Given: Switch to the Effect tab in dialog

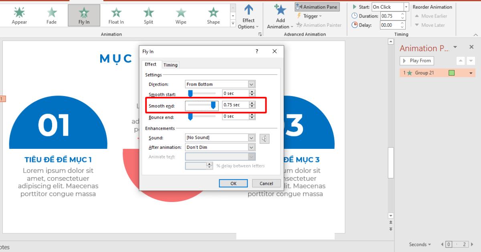Looking at the screenshot, I should coord(151,64).
